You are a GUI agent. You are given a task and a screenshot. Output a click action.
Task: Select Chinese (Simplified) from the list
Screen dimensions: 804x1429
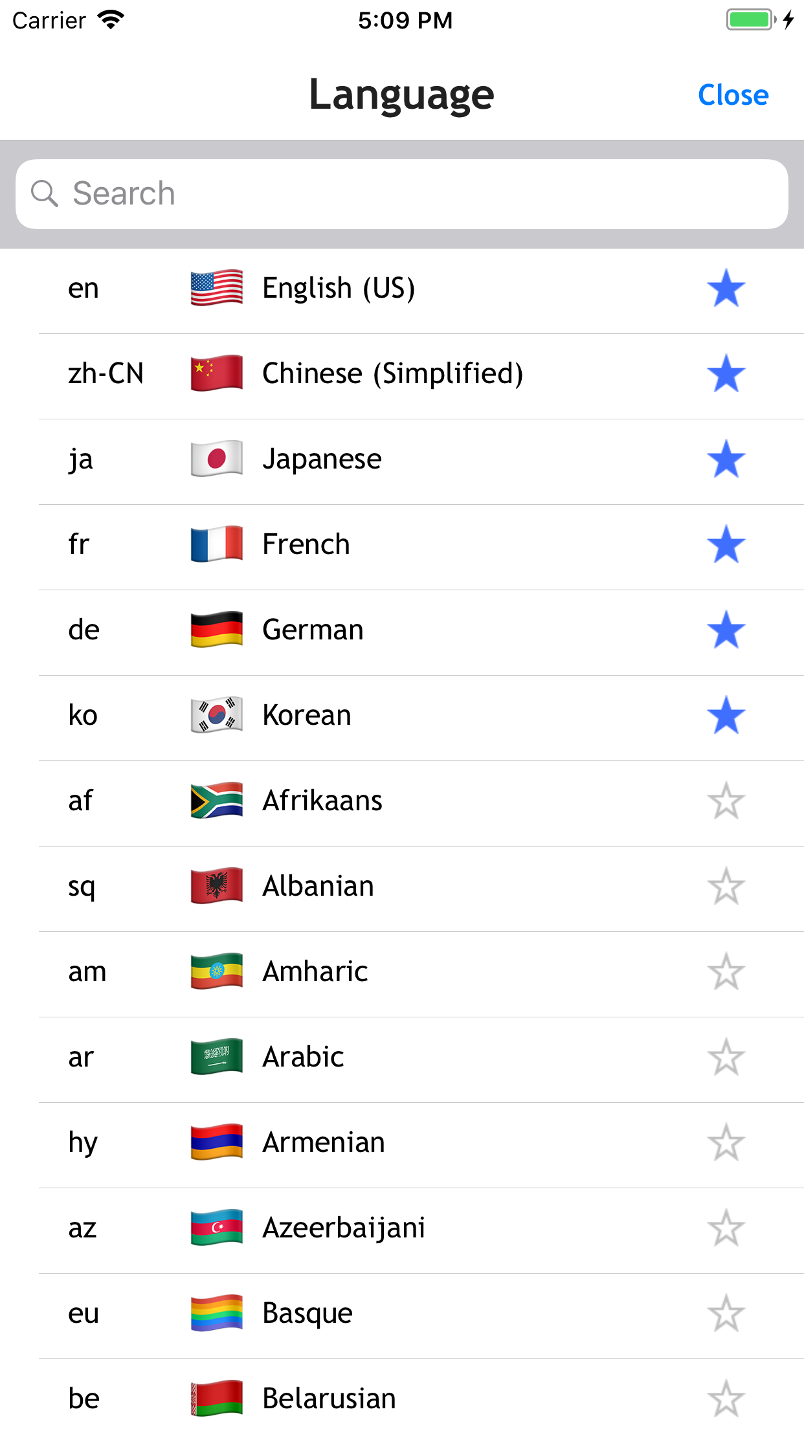pos(392,373)
